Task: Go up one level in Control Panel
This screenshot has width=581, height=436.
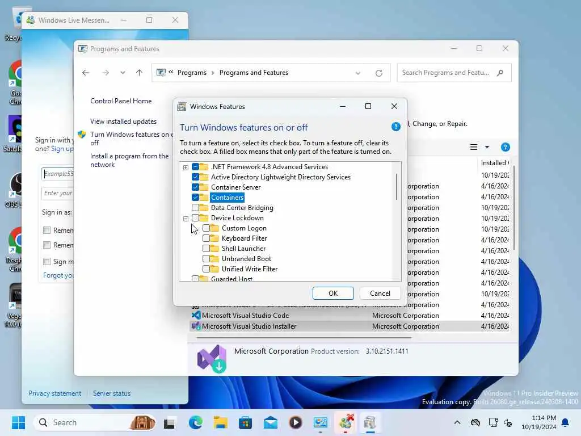Action: coord(140,73)
